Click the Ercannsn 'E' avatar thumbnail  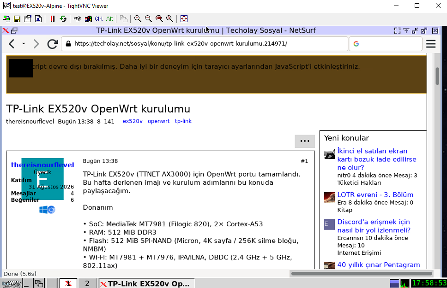[329, 224]
